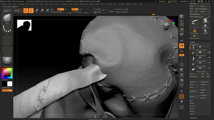The image size is (214, 120).
Task: Click the Zoom3D icon in the right shelf
Action: 182,75
